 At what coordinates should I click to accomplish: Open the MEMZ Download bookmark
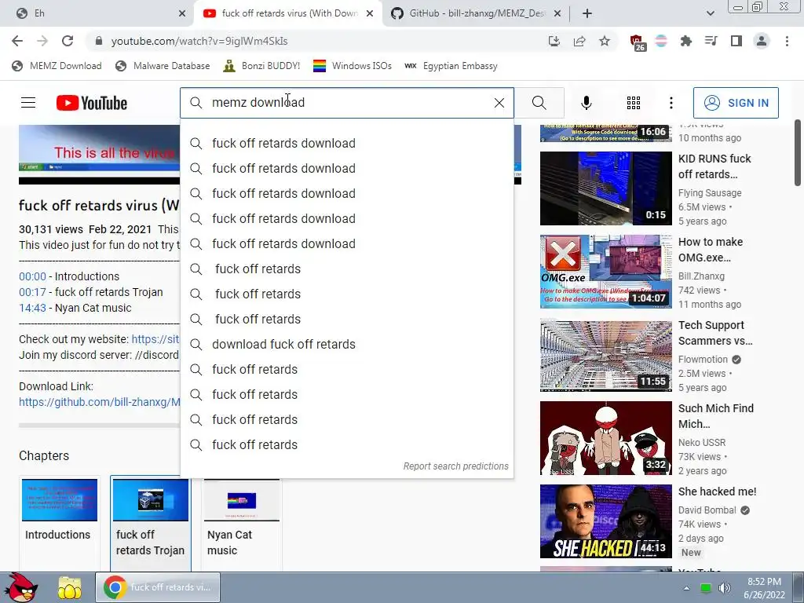pos(57,66)
